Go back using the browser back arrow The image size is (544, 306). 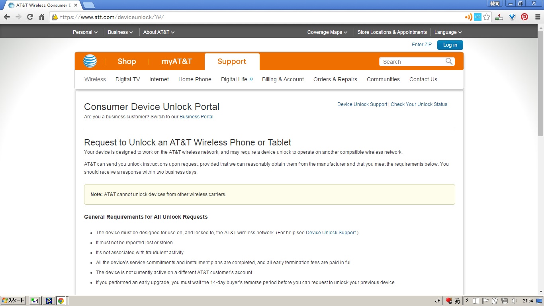(x=7, y=17)
